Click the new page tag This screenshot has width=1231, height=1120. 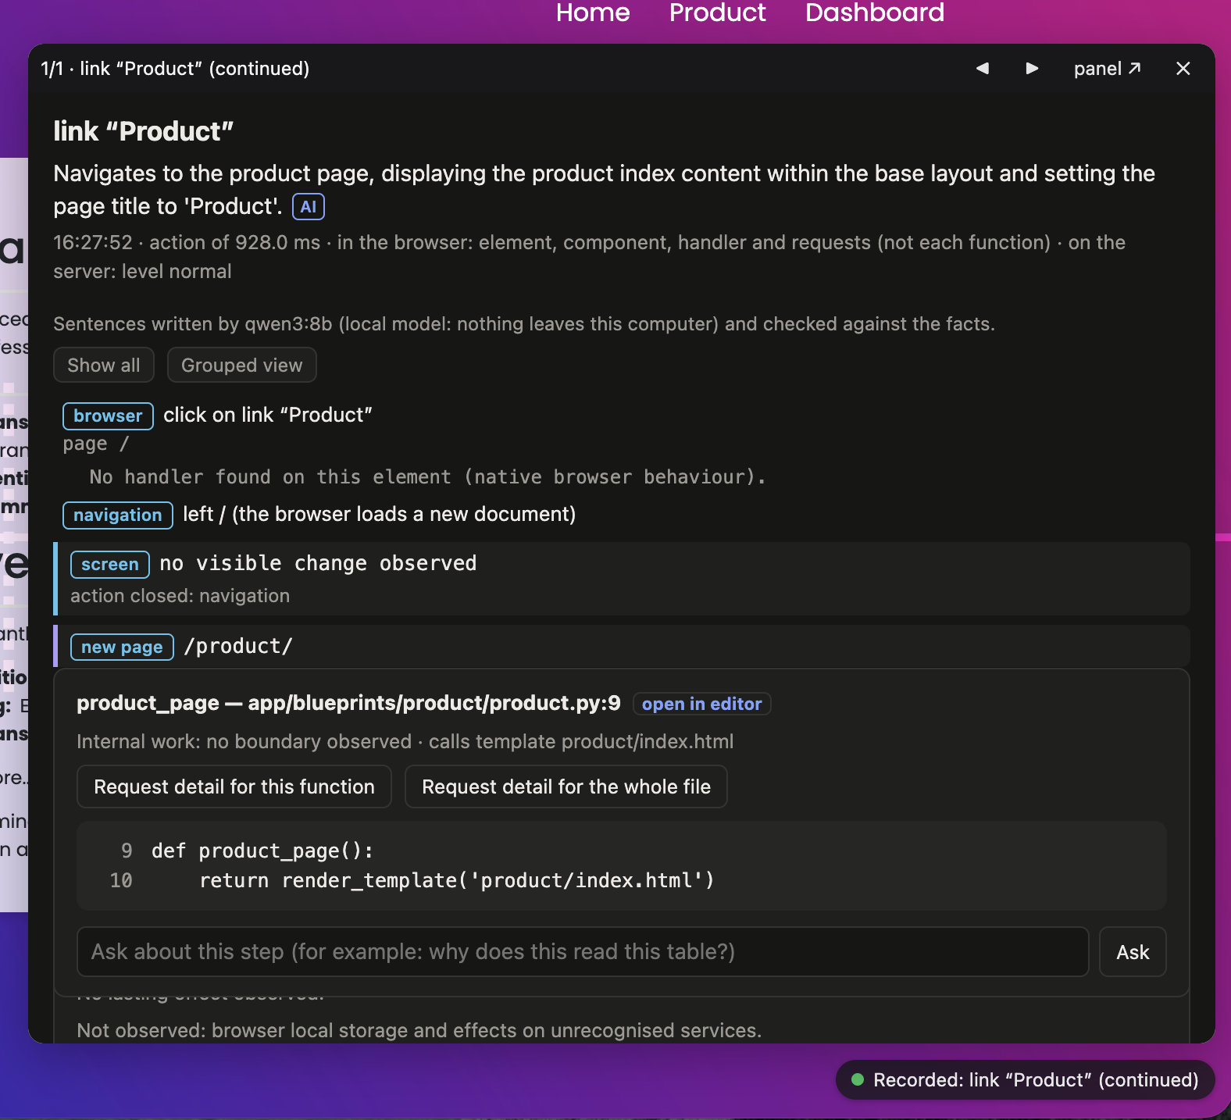point(123,647)
